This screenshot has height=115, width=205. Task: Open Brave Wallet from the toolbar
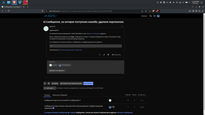(x=196, y=11)
